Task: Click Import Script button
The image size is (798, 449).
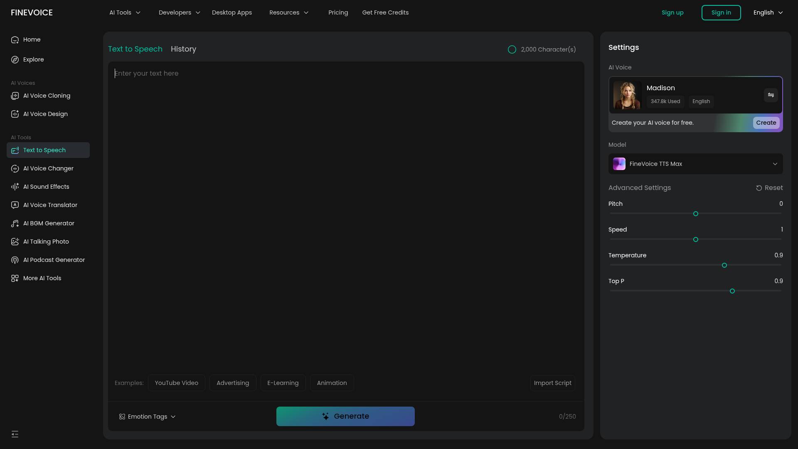Action: click(552, 383)
